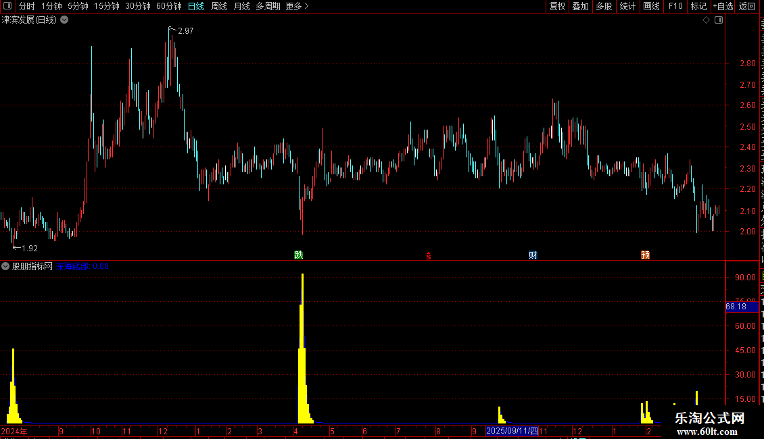The image size is (764, 439).
Task: Click the 1.92 low price label
Action: click(30, 249)
